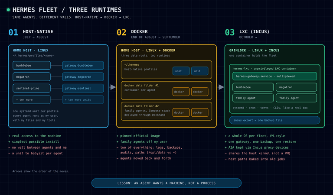Click the "container per agent" text
Image resolution: width=333 pixels, height=195 pixels.
click(x=140, y=90)
